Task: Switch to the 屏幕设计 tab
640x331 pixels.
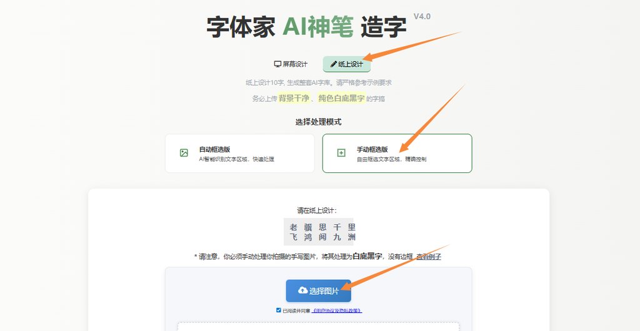Action: click(x=291, y=64)
